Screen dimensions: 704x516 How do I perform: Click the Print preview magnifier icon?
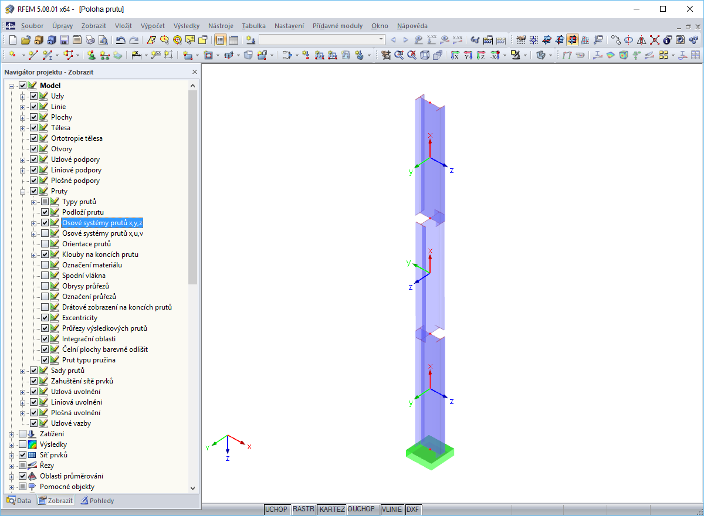coord(103,40)
